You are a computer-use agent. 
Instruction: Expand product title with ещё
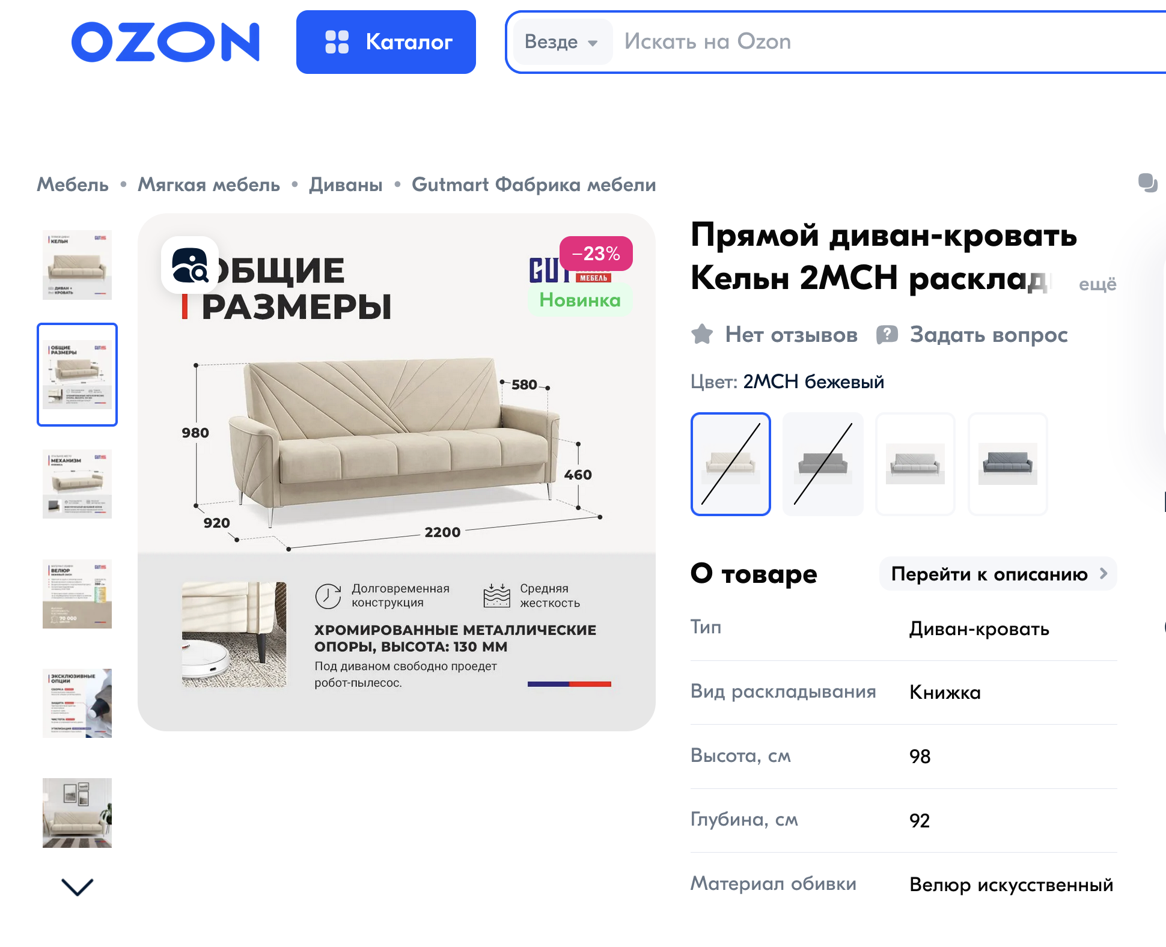(x=1097, y=284)
